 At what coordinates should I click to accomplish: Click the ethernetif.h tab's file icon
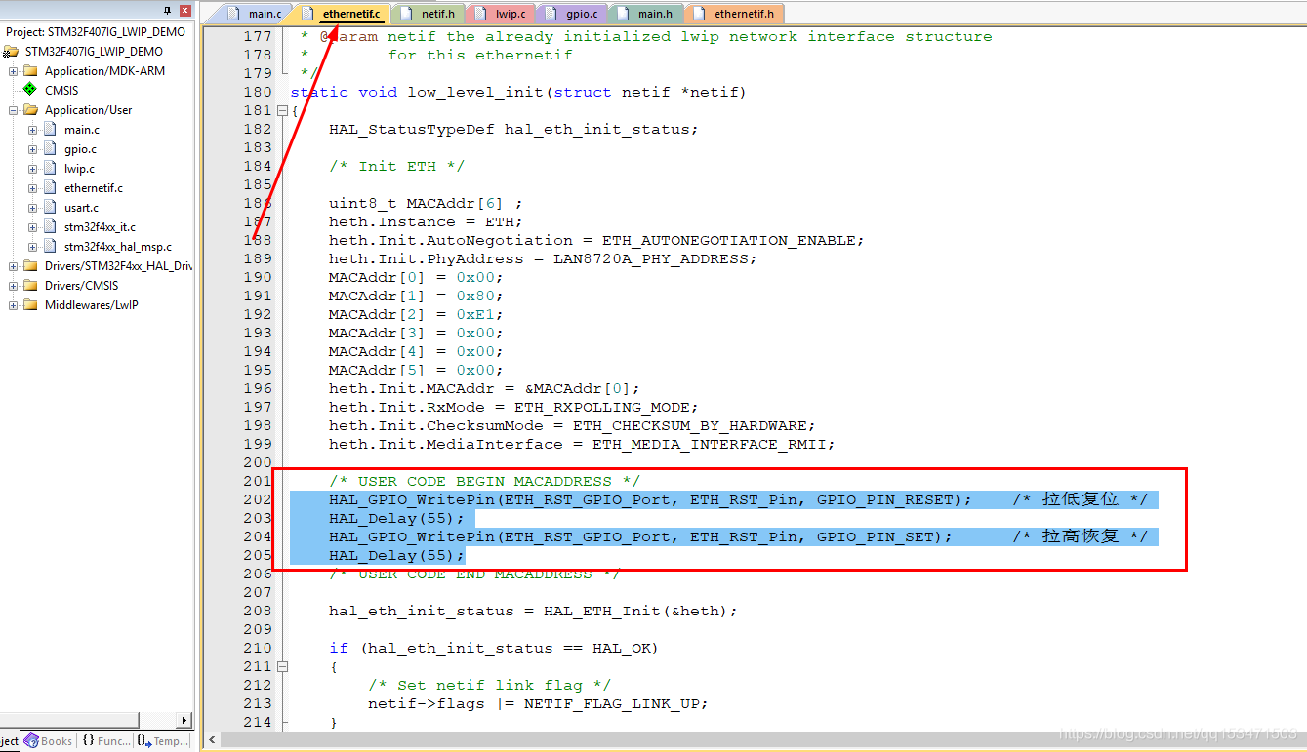pos(700,13)
